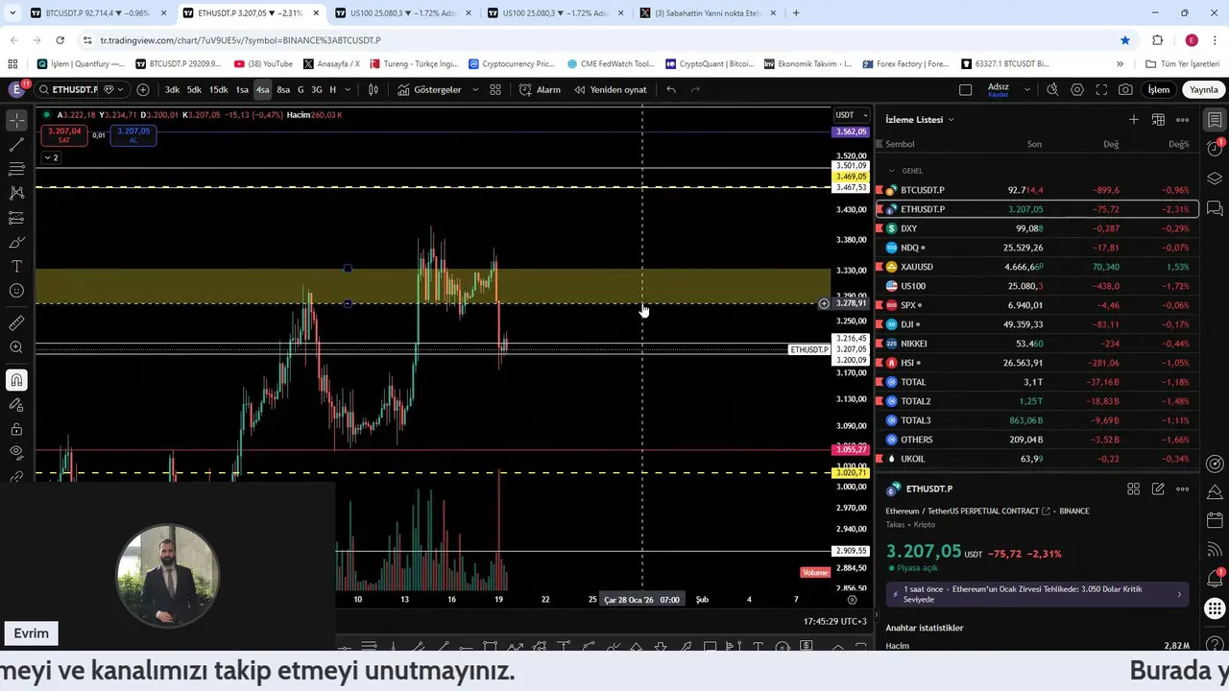Screen dimensions: 1229x691
Task: Expand the timeframe dropdown arrow
Action: coord(348,89)
